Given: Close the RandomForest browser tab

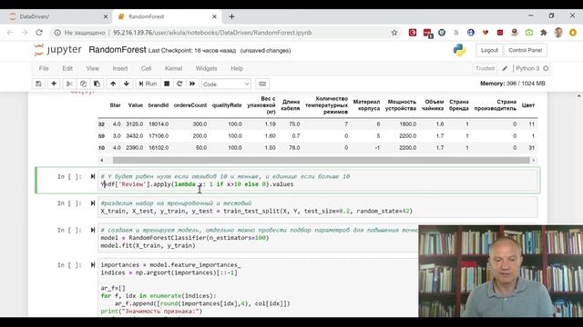Looking at the screenshot, I should pyautogui.click(x=215, y=16).
